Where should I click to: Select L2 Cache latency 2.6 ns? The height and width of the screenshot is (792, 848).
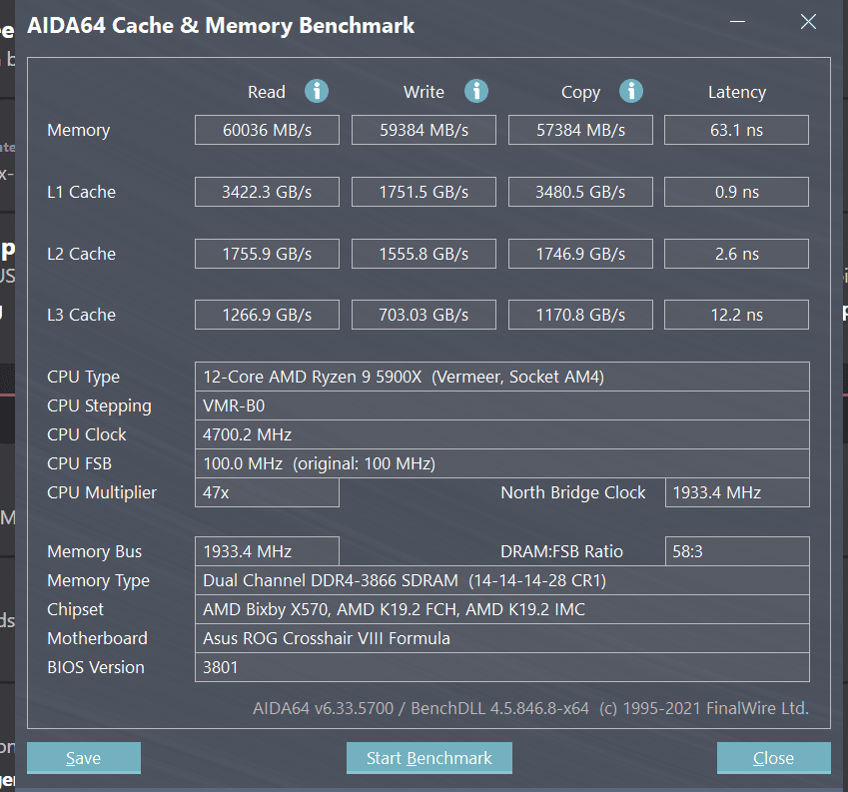tap(736, 254)
